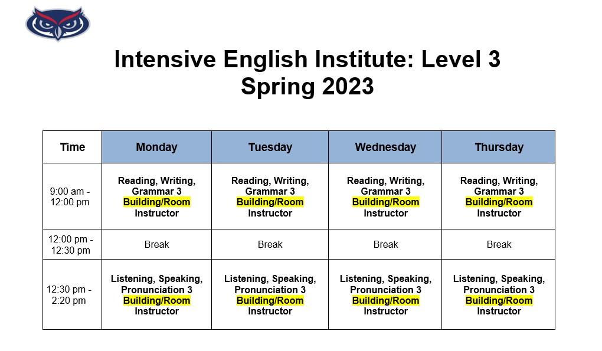Click Monday's Break cell
Viewport: 602px width, 351px height.
[x=156, y=244]
